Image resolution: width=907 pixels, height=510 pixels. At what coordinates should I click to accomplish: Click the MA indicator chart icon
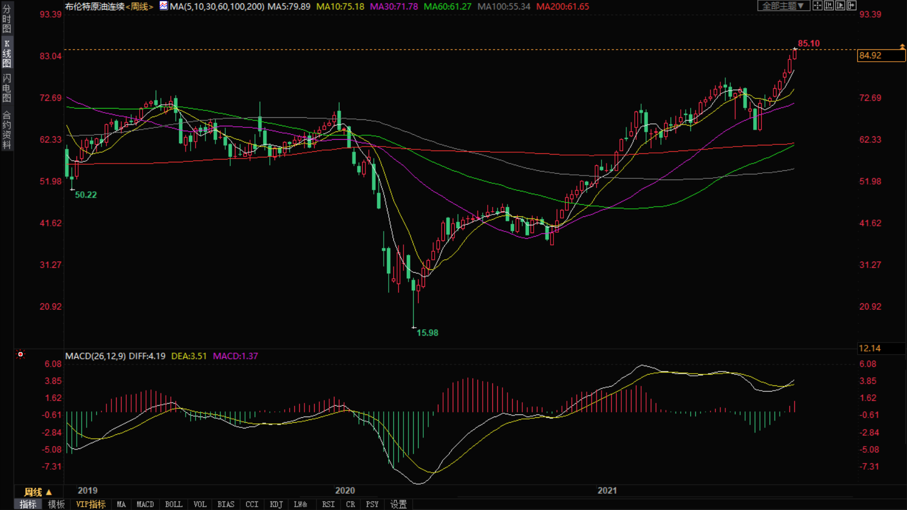coord(164,6)
